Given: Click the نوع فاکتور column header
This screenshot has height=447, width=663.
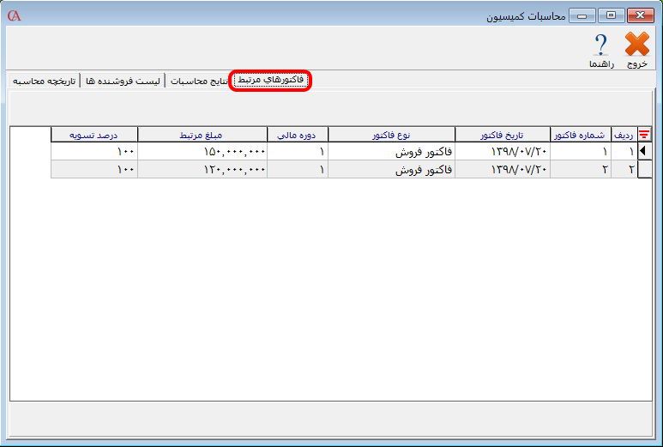Looking at the screenshot, I should coord(391,135).
